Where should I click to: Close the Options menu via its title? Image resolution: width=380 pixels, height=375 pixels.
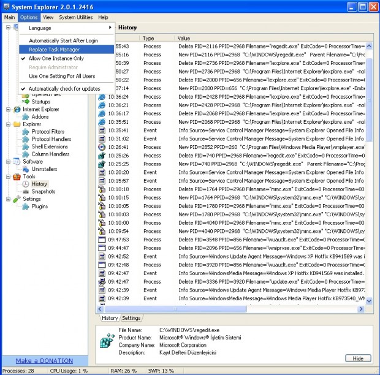click(29, 17)
